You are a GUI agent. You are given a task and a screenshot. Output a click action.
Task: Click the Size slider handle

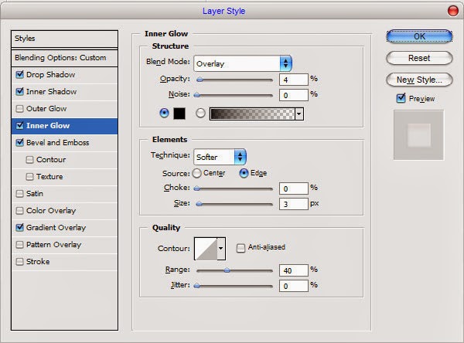[x=200, y=204]
